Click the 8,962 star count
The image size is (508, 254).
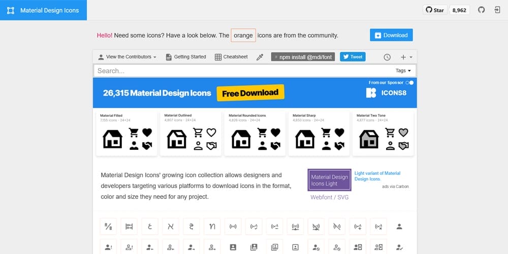(459, 10)
